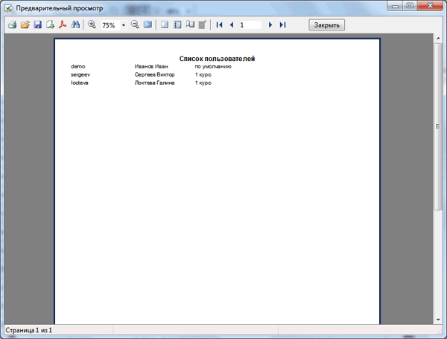Click the greyed-out edit page icon
The image size is (447, 339).
click(x=203, y=25)
